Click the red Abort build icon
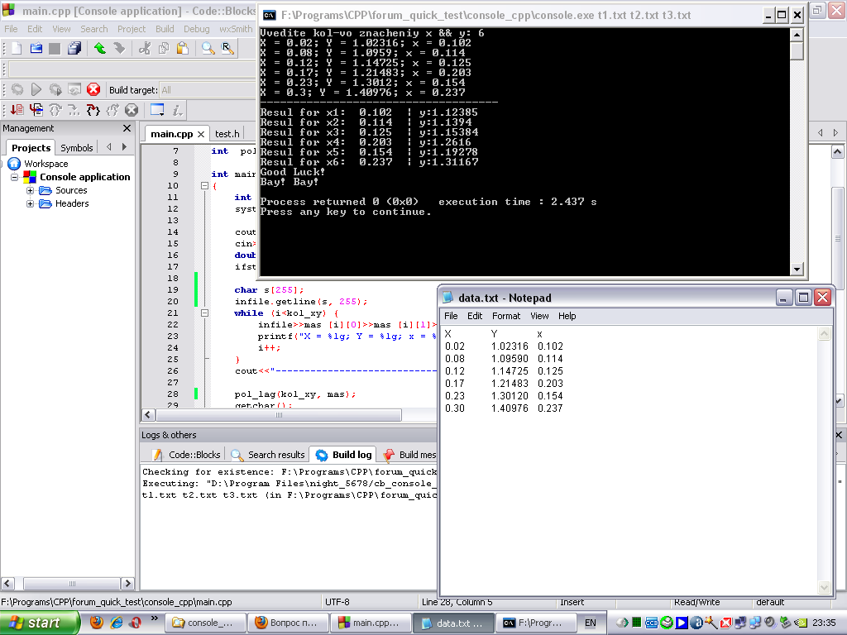The image size is (847, 635). tap(93, 89)
